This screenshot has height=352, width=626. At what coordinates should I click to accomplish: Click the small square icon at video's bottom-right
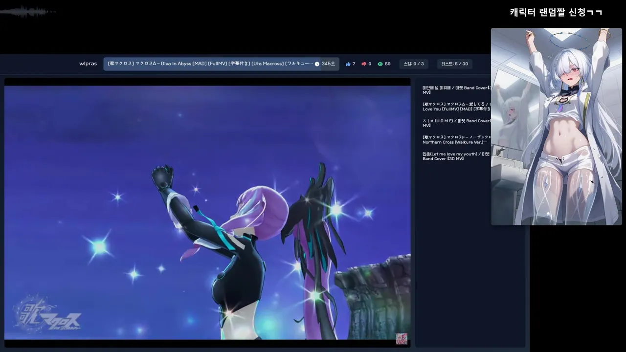point(402,339)
